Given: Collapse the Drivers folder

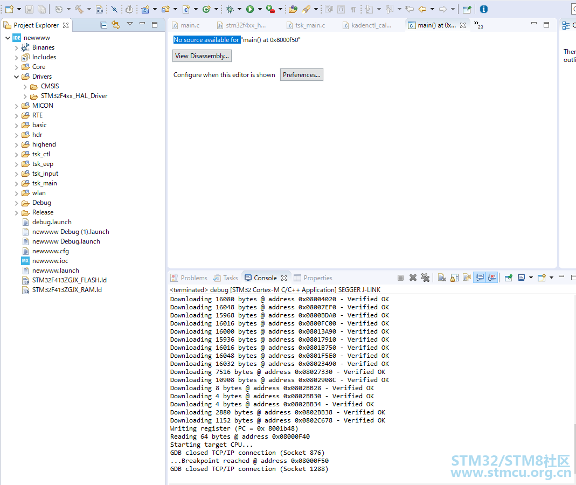Looking at the screenshot, I should pos(17,77).
